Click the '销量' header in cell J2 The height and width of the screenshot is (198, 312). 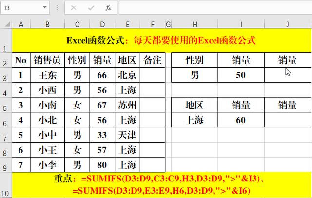click(288, 60)
